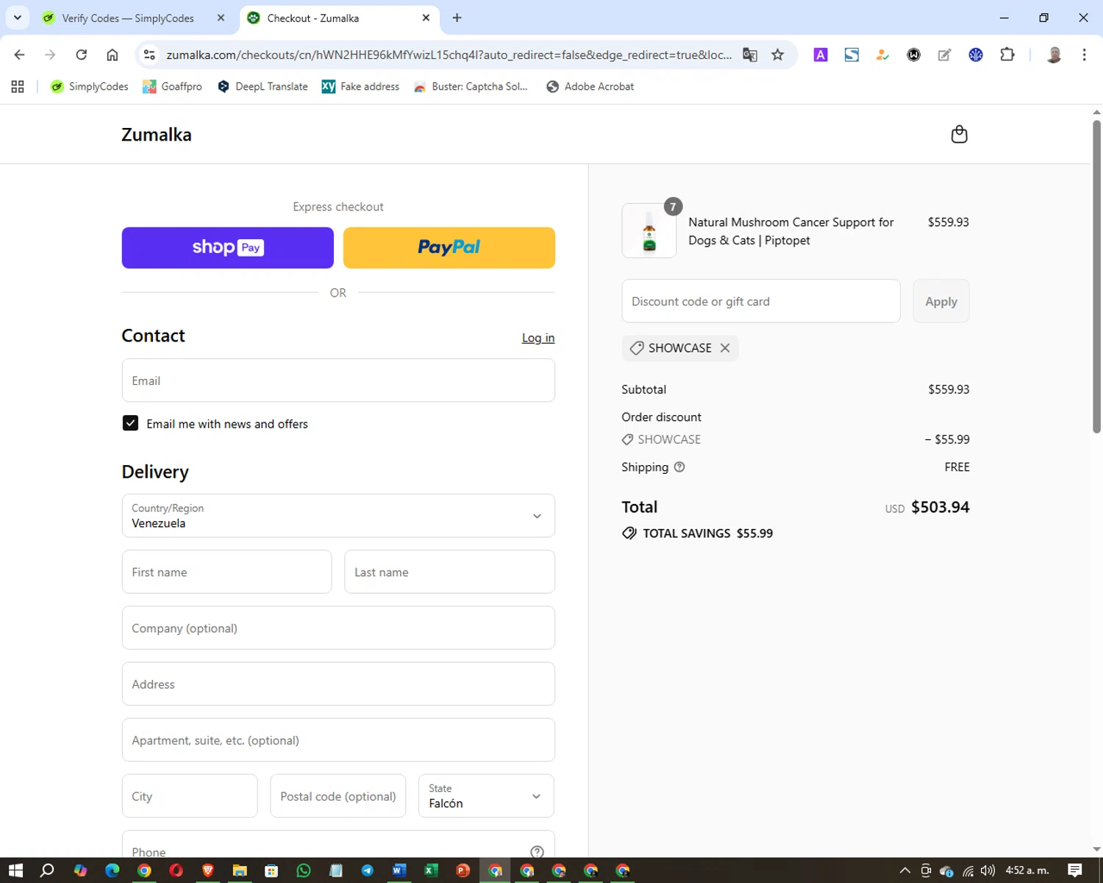
Task: Click the translate page icon in address bar
Action: tap(750, 54)
